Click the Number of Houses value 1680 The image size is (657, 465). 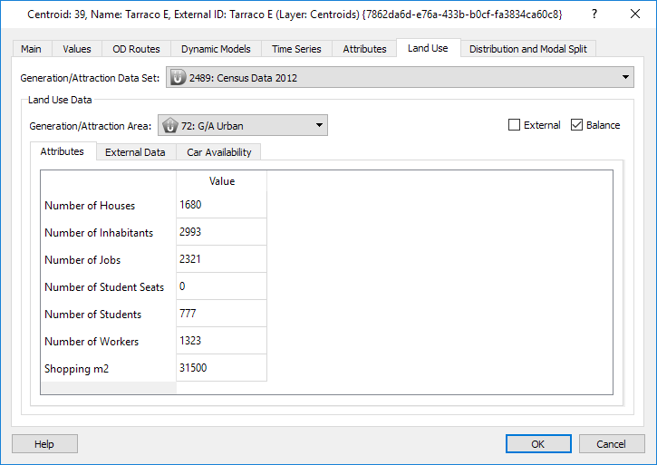click(x=221, y=205)
